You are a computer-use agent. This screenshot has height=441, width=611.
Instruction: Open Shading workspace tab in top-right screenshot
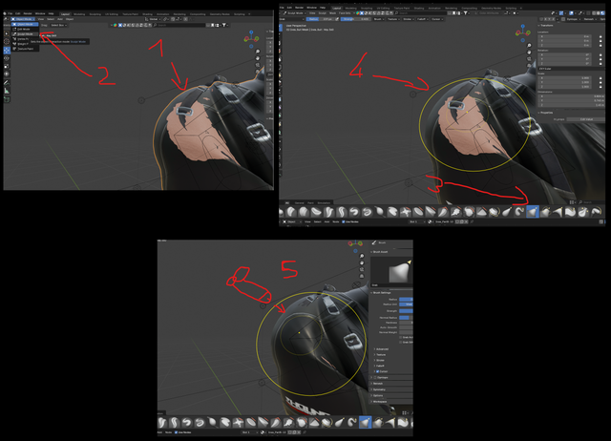click(419, 8)
